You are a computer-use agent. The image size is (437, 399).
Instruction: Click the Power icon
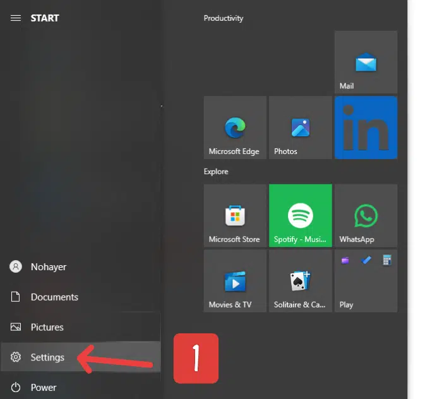[x=16, y=387]
